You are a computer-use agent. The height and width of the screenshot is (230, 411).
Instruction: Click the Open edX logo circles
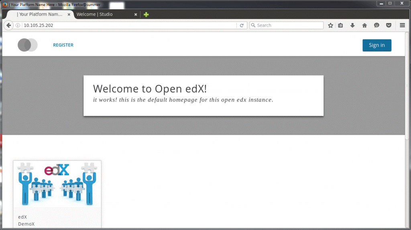coord(28,45)
